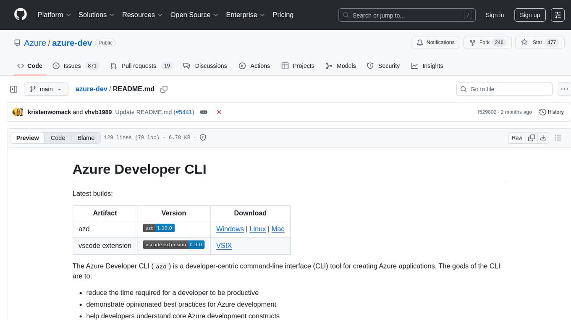Click the failed checks red X icon
Image resolution: width=571 pixels, height=320 pixels.
219,112
